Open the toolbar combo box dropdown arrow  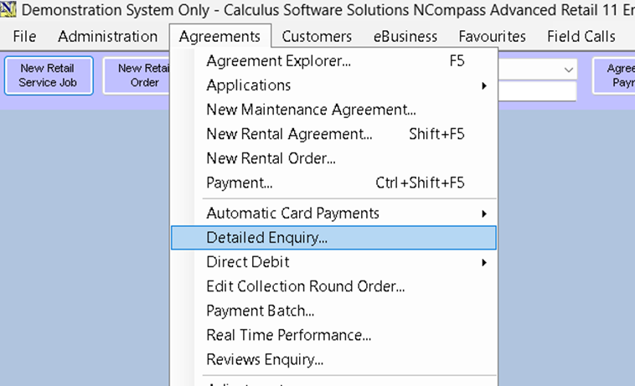[570, 69]
